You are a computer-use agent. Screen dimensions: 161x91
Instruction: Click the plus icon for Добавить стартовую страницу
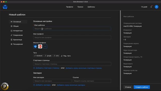click(34, 68)
